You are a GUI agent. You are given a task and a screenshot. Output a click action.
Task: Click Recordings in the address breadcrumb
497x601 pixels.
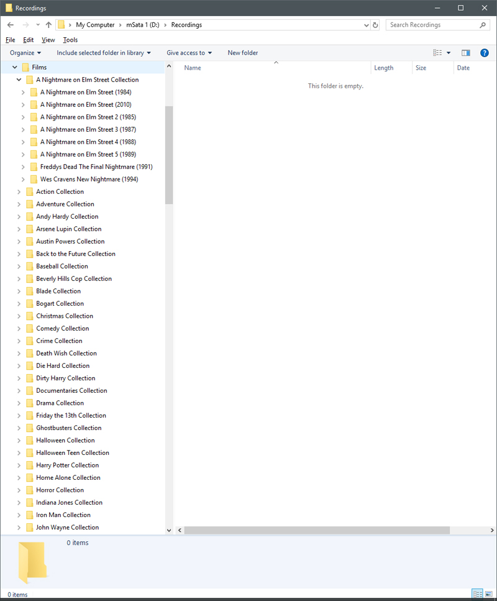(186, 25)
